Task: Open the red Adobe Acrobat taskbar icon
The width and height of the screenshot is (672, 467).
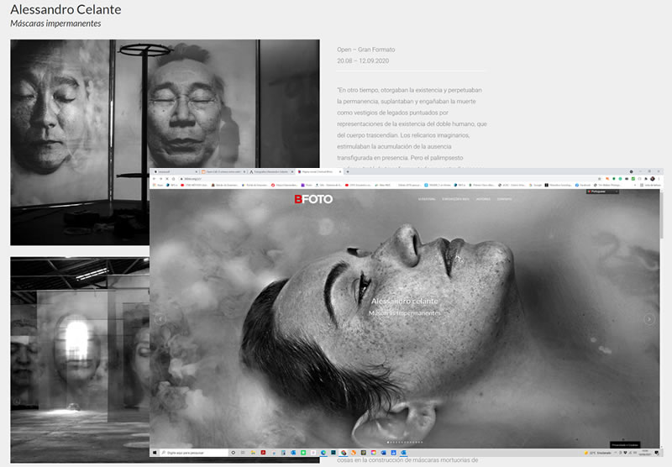Action: pos(263,453)
